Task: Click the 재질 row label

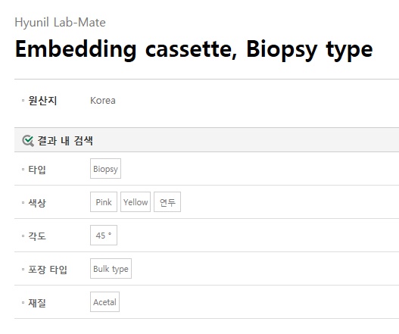Action: pos(37,303)
